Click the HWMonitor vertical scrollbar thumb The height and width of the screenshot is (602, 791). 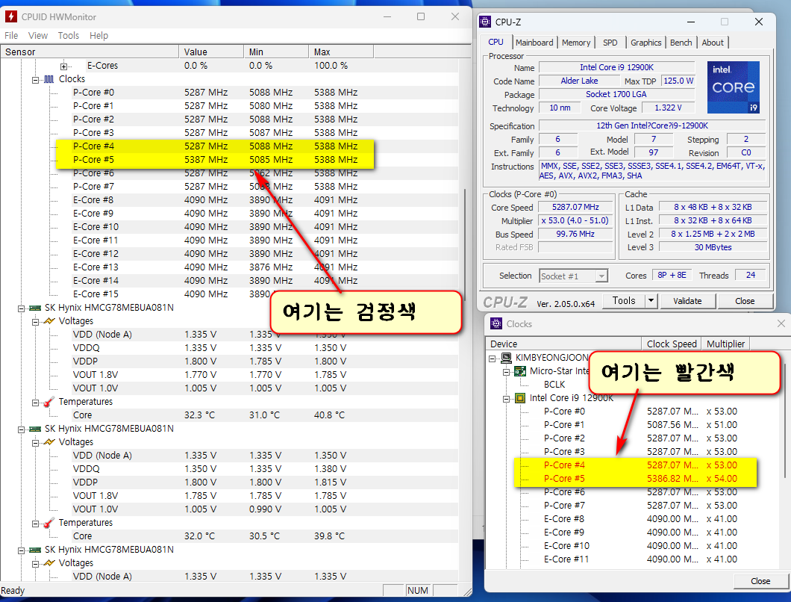tap(465, 245)
